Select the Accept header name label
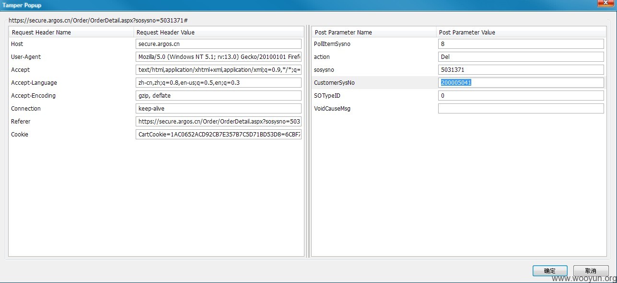The image size is (617, 283). point(20,70)
